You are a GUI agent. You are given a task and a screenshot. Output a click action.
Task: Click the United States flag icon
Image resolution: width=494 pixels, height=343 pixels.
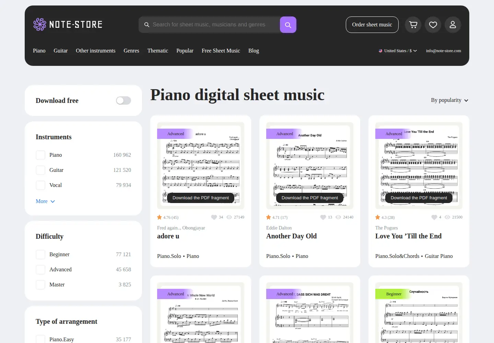tap(380, 51)
